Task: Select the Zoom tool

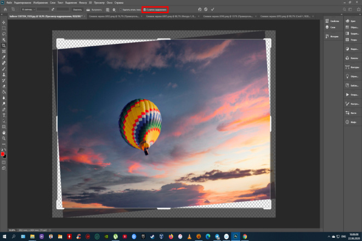Action: pyautogui.click(x=4, y=139)
